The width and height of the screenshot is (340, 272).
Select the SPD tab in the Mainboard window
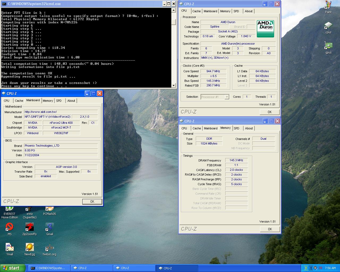pos(59,101)
